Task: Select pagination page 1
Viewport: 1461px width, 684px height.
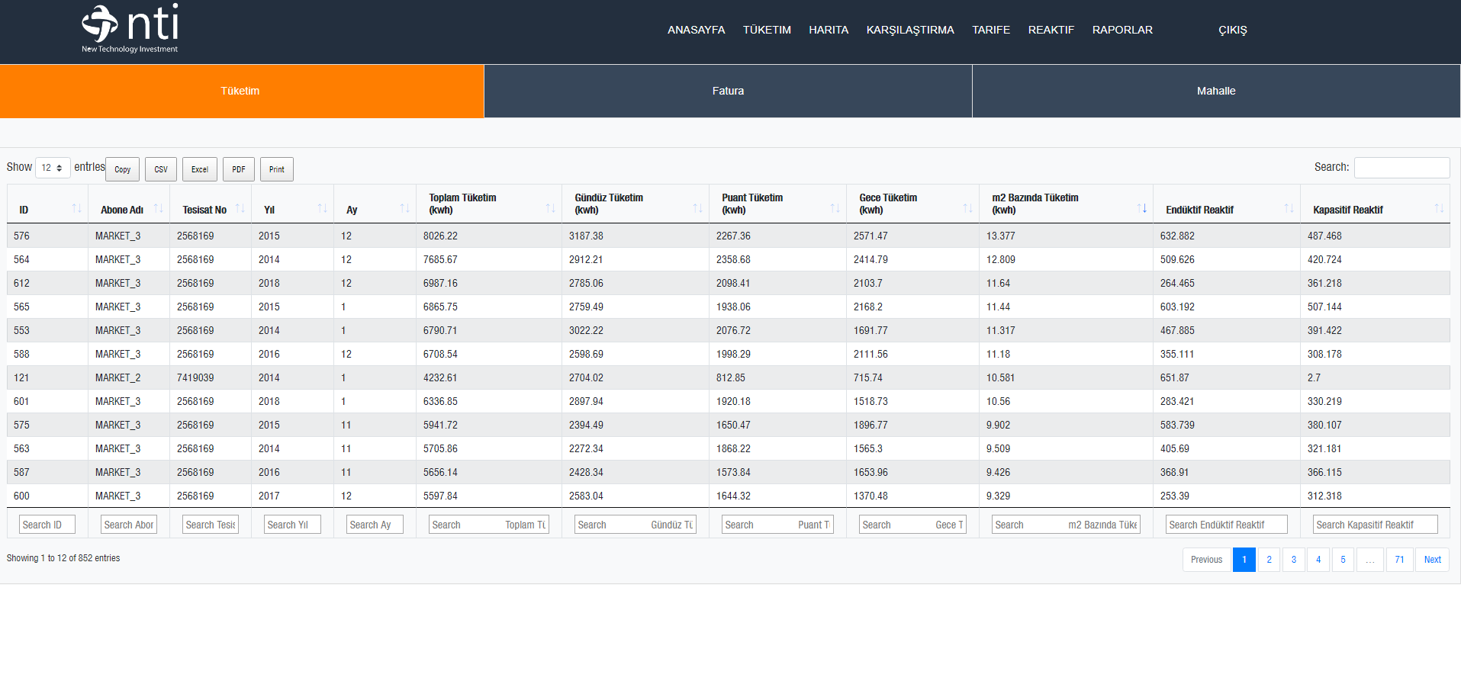Action: point(1244,560)
